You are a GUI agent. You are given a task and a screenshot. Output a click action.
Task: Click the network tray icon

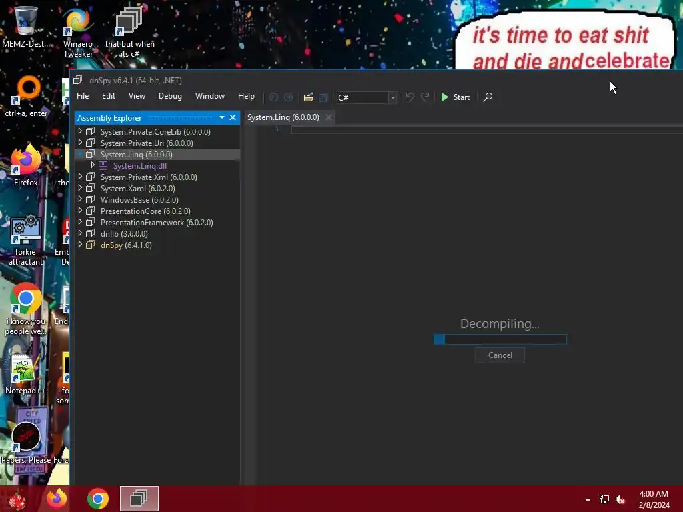[604, 499]
